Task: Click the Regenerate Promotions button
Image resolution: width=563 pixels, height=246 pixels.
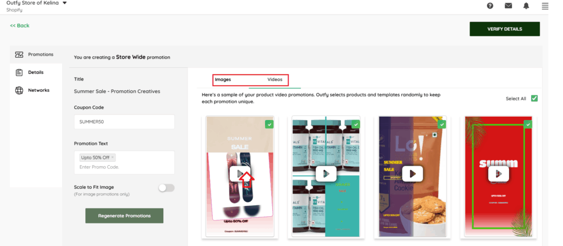Action: pyautogui.click(x=124, y=216)
